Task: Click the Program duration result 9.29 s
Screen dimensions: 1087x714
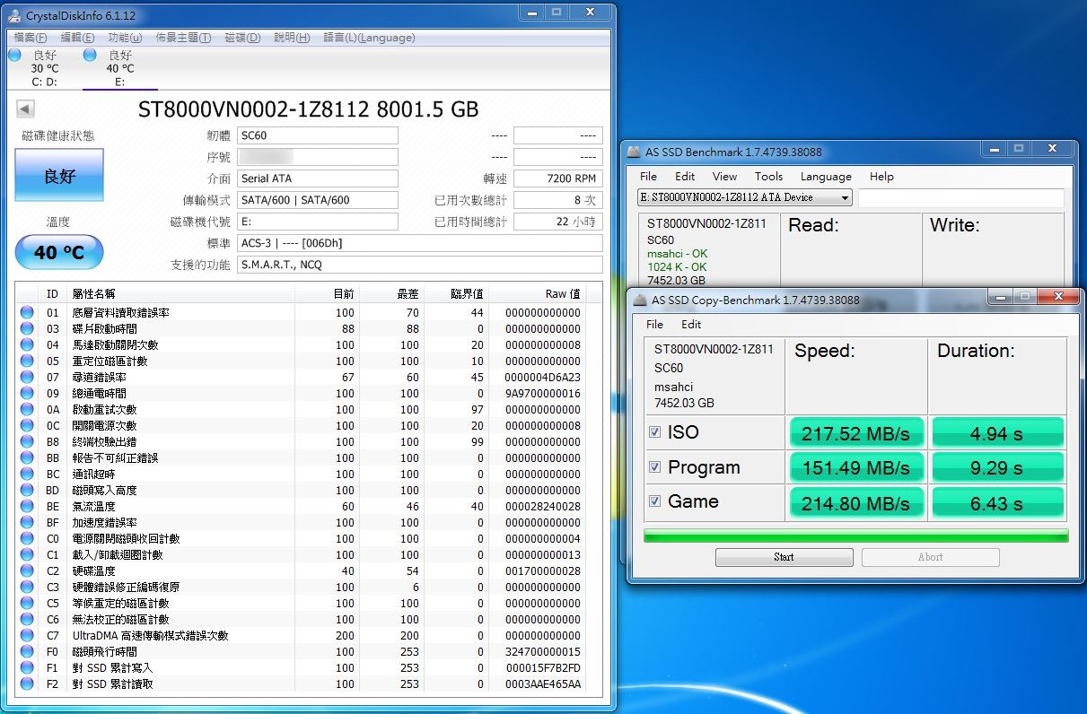Action: 997,467
